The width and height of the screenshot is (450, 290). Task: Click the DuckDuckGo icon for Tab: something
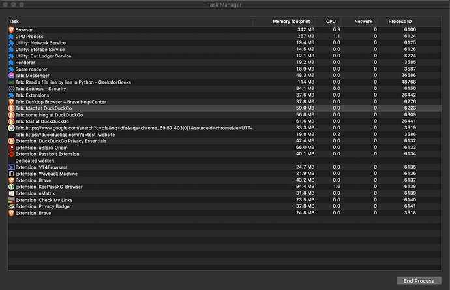pyautogui.click(x=11, y=115)
